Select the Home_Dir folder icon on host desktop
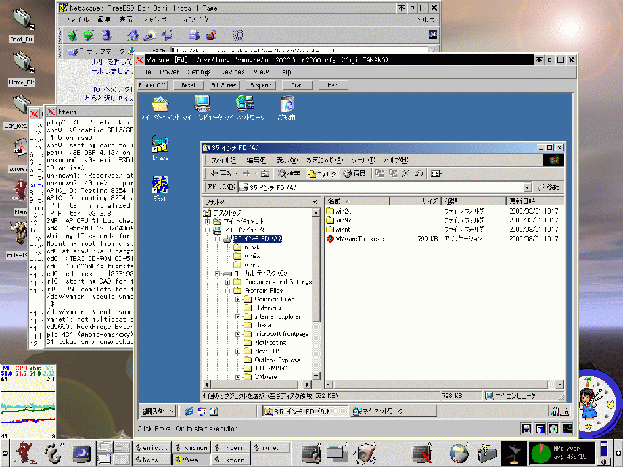The image size is (623, 467). (x=22, y=69)
